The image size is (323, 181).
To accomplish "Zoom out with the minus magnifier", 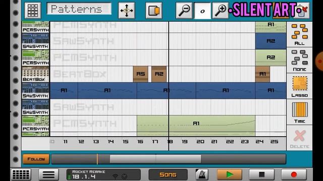I will coord(184,10).
